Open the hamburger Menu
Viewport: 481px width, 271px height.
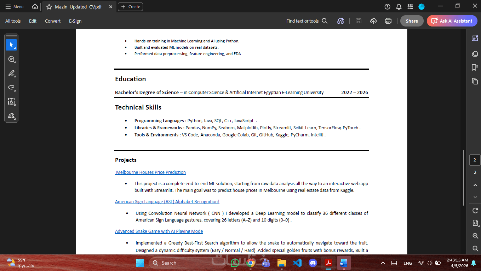(x=15, y=7)
